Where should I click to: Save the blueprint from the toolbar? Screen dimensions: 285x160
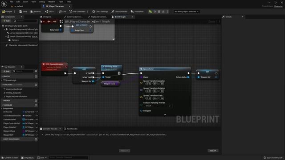23,12
